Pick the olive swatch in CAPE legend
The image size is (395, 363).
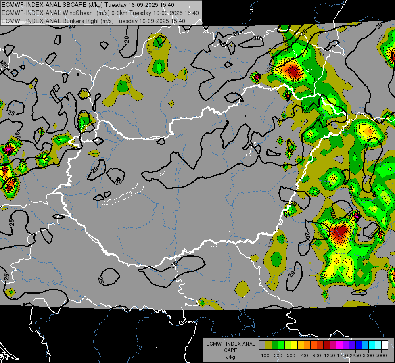click(269, 345)
